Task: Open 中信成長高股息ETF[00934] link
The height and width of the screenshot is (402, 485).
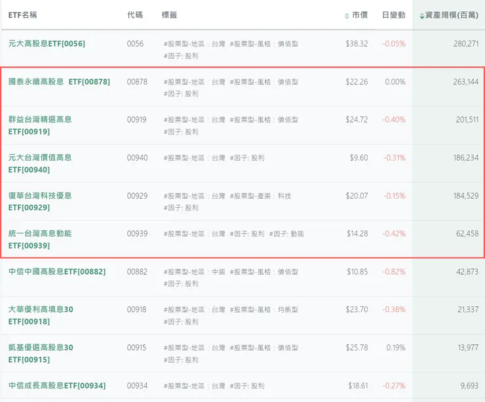Action: pos(56,386)
